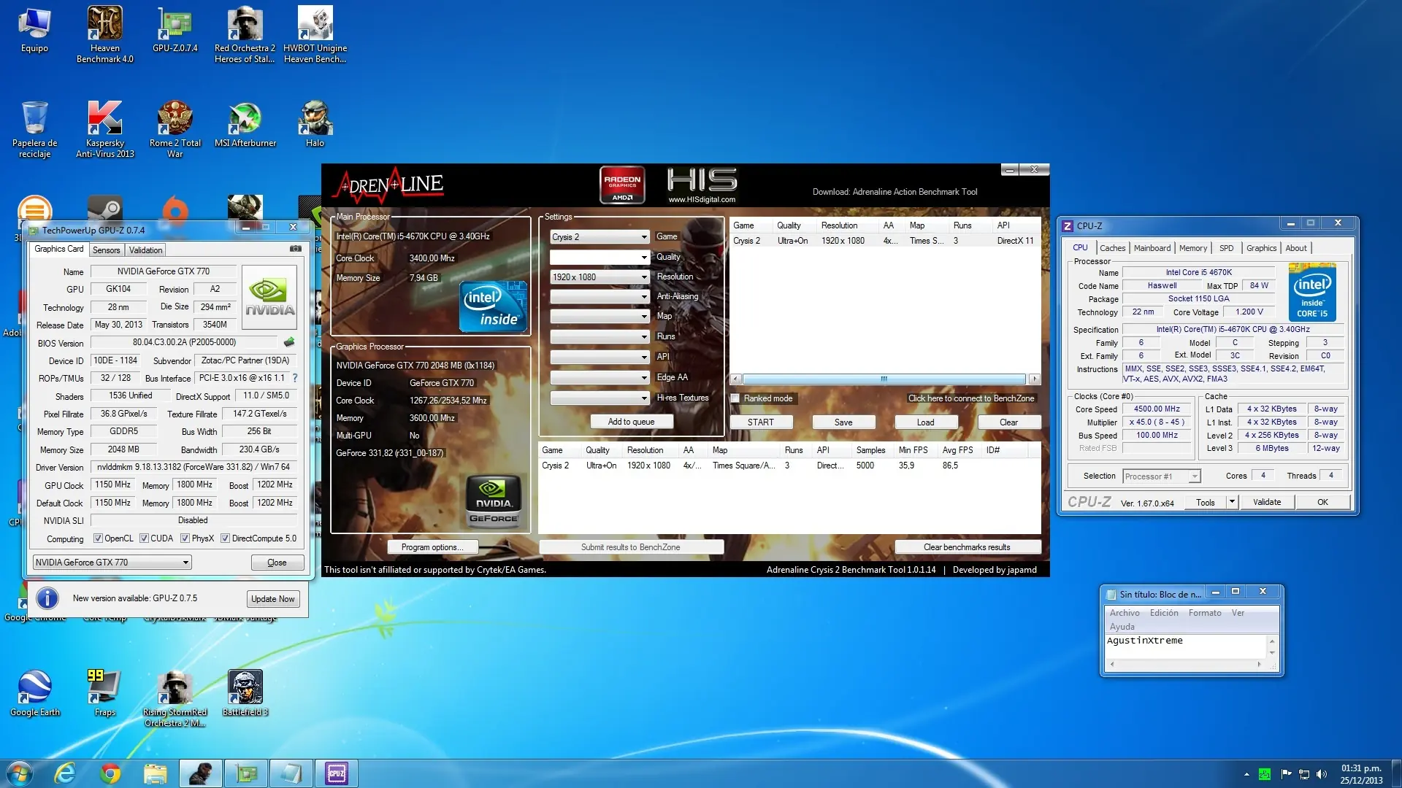Click queue list horizontal scrollbar thumb
1402x788 pixels.
(884, 379)
